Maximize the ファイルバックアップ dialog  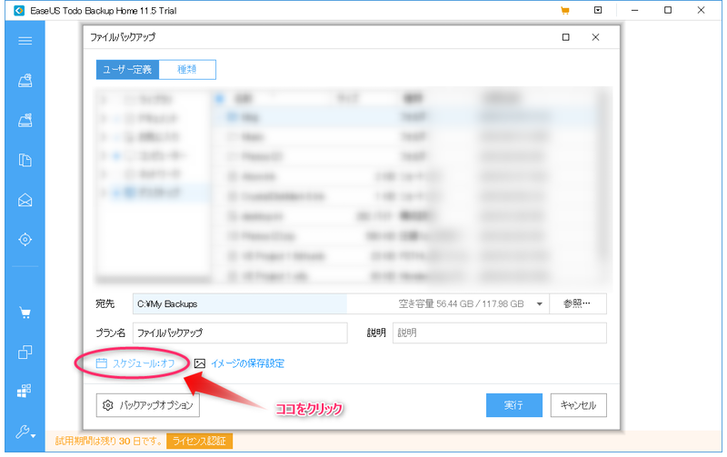point(565,37)
